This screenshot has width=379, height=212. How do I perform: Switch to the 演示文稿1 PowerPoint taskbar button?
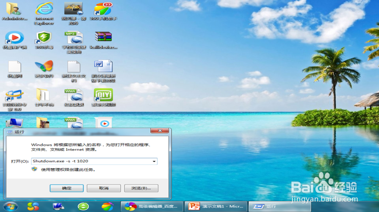(216, 206)
